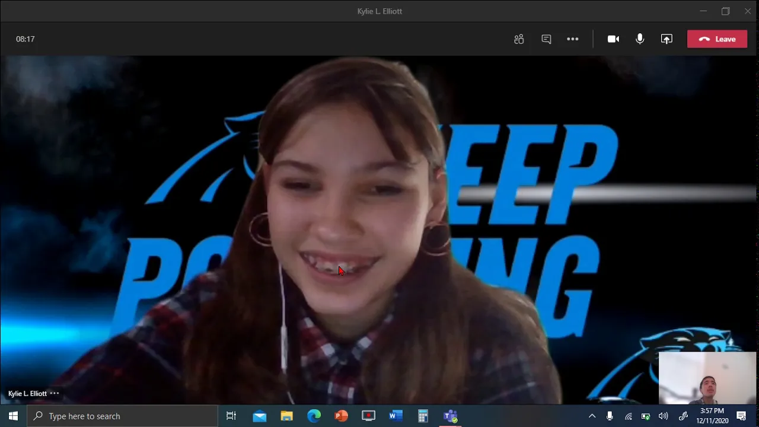The image size is (759, 427).
Task: Click the 08:17 call duration timer
Action: [25, 39]
